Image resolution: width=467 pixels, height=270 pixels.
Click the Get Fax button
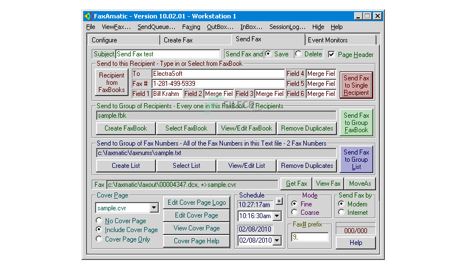coord(296,184)
